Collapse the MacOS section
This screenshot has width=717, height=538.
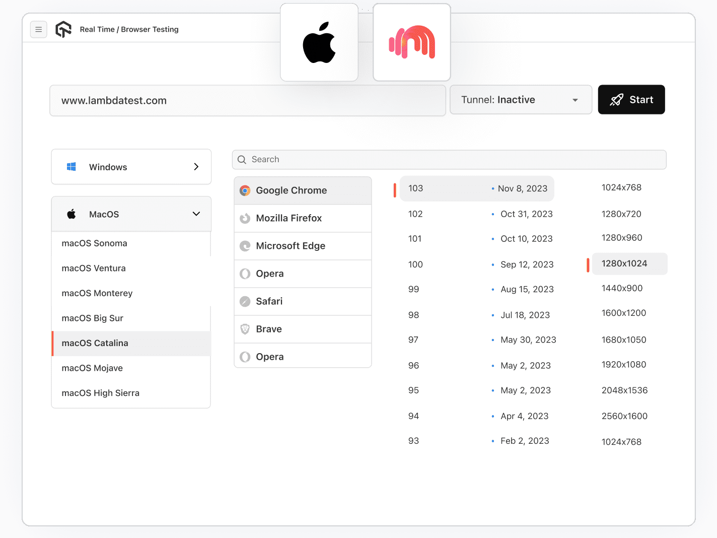pyautogui.click(x=196, y=214)
